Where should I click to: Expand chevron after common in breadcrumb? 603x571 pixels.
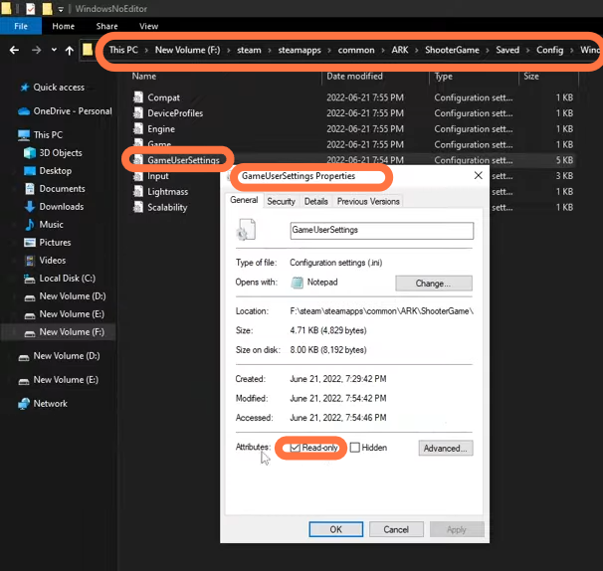tap(383, 51)
